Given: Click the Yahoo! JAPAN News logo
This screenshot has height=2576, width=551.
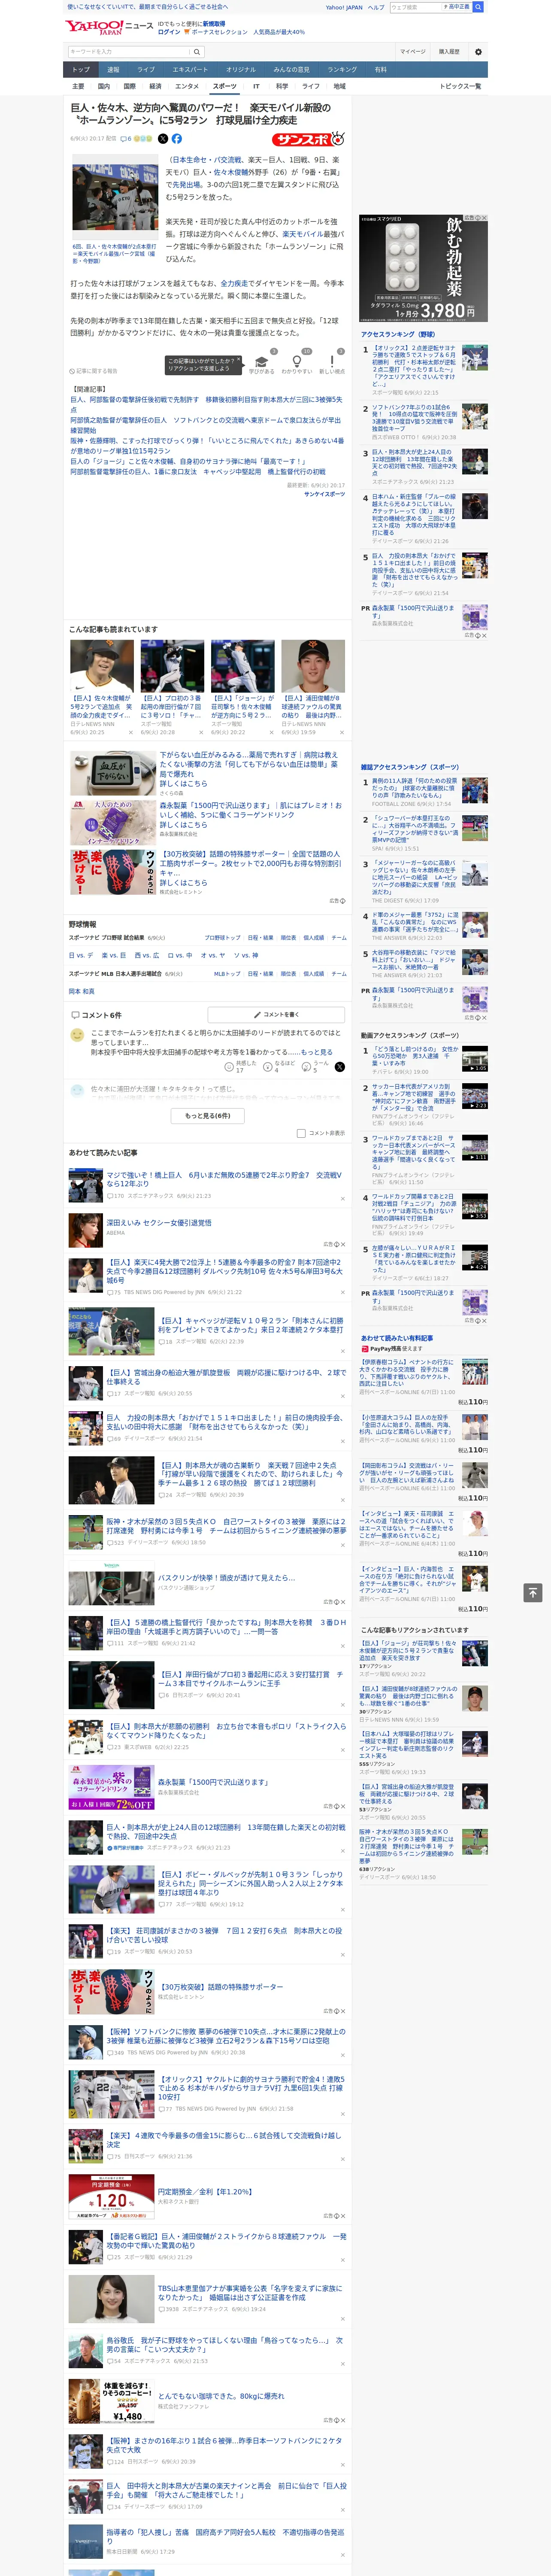Looking at the screenshot, I should coord(109,27).
